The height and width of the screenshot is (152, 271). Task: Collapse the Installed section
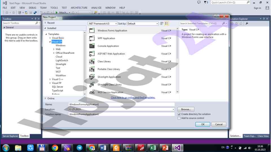[45, 28]
